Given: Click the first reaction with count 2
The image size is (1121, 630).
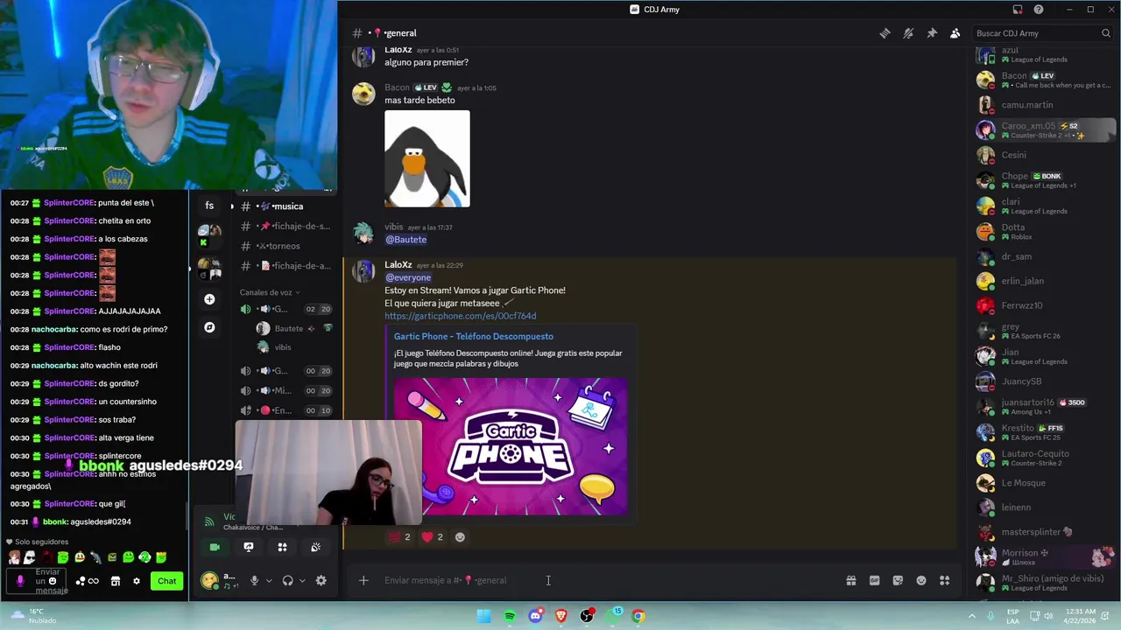Looking at the screenshot, I should [x=399, y=537].
